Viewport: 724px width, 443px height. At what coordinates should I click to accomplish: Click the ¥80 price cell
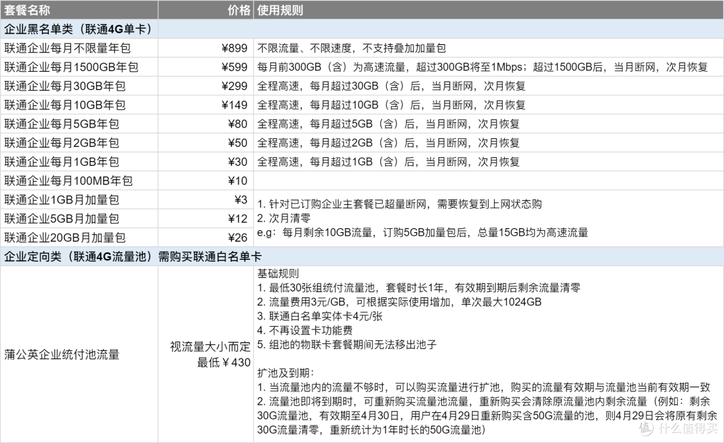(x=206, y=124)
